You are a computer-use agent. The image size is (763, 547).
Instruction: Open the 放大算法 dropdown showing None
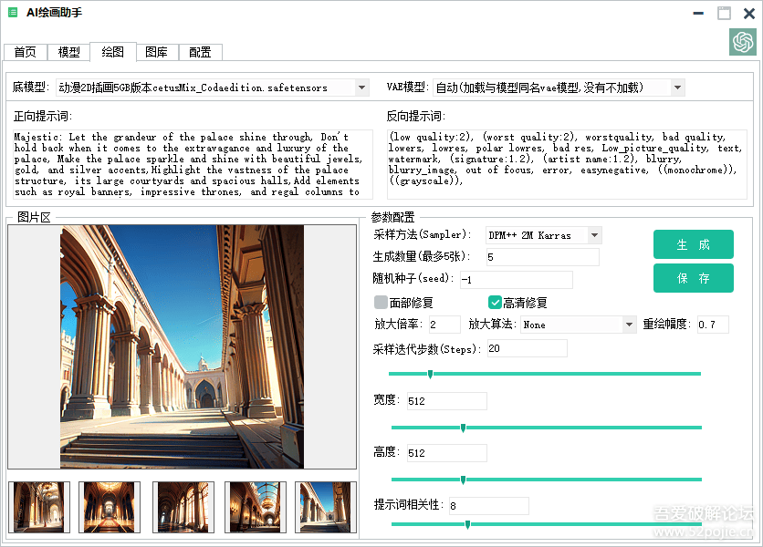[629, 325]
